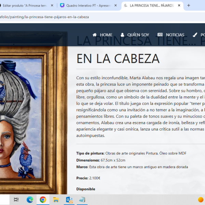
Task: Click the 'Precio: 2.100€' text
Action: click(88, 178)
